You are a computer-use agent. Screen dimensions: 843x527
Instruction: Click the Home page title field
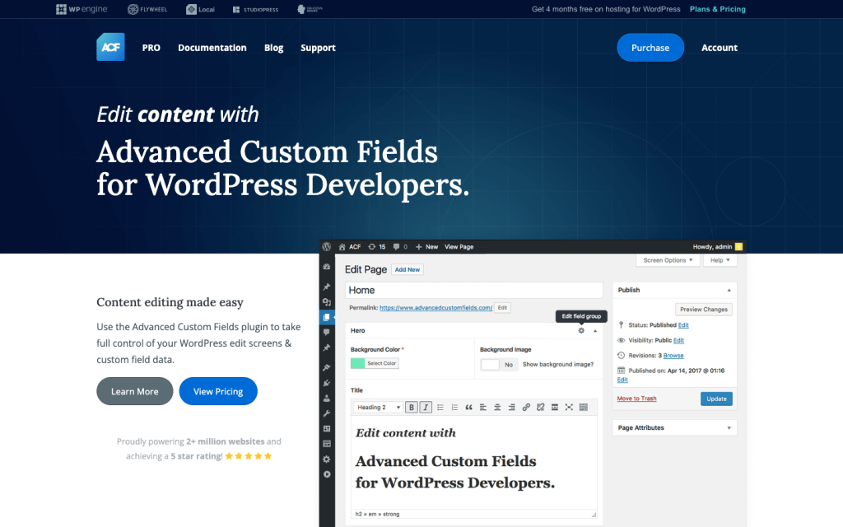(473, 291)
